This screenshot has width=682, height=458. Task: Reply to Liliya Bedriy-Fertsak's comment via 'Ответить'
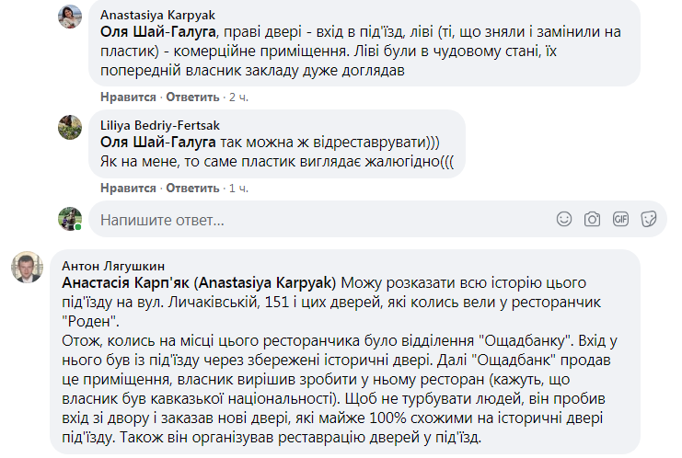pyautogui.click(x=192, y=189)
